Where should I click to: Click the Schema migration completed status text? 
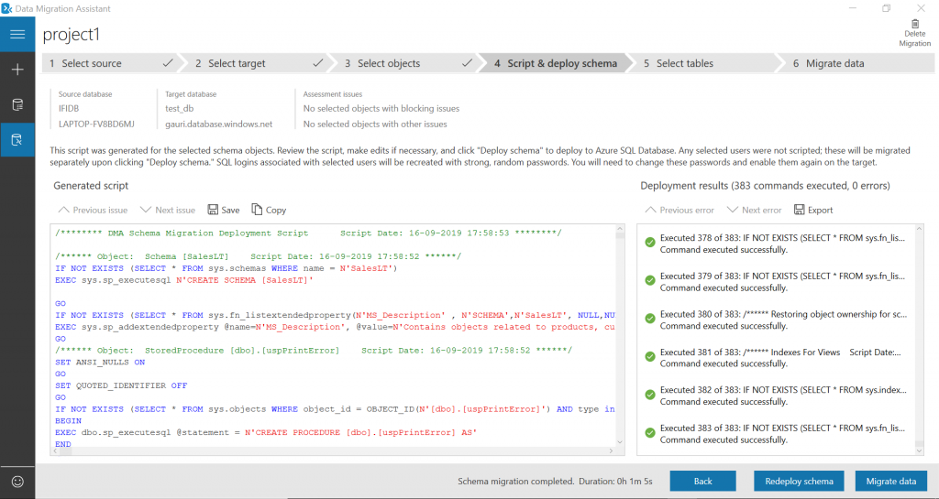[555, 481]
